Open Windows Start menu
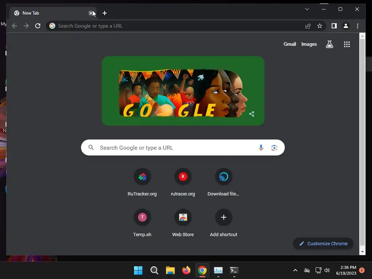 point(138,270)
